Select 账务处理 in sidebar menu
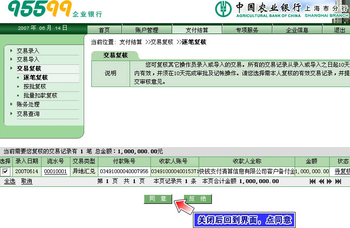 pos(28,104)
